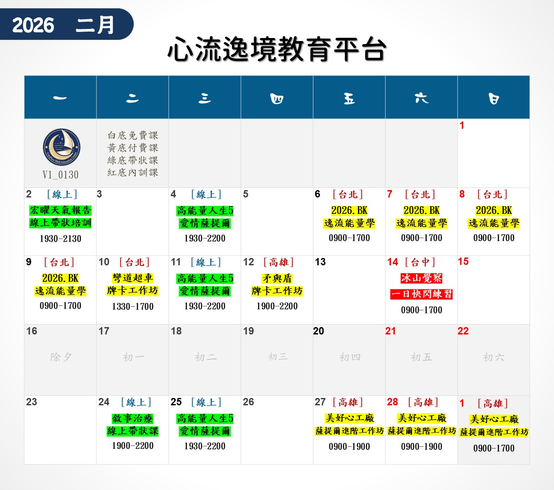Select 2026.BK 逸流能量學 on the 6th
Screen dimensions: 554x490
click(x=349, y=217)
